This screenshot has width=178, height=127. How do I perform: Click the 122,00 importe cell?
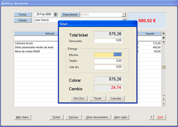150,43
